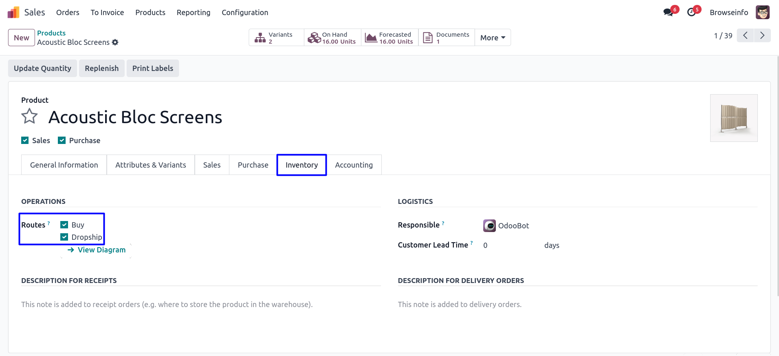Follow the View Diagram link
Viewport: 779px width, 356px height.
point(97,250)
